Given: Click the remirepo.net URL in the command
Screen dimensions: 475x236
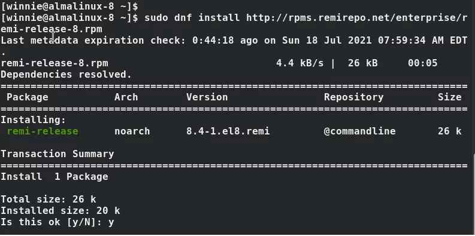Looking at the screenshot, I should click(x=357, y=17).
